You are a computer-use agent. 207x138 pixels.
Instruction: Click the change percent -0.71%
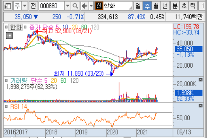coord(75,17)
